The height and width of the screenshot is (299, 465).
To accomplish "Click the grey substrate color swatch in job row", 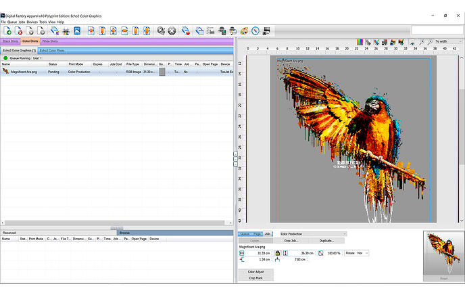I will point(162,72).
